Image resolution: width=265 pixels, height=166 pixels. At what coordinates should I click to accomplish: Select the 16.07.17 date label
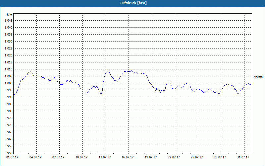128,157
